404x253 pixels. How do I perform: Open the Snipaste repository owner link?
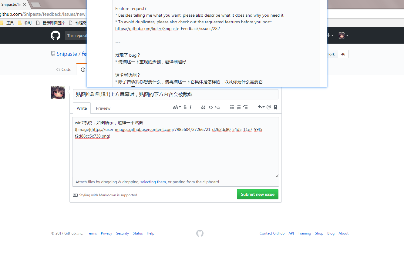pos(67,54)
